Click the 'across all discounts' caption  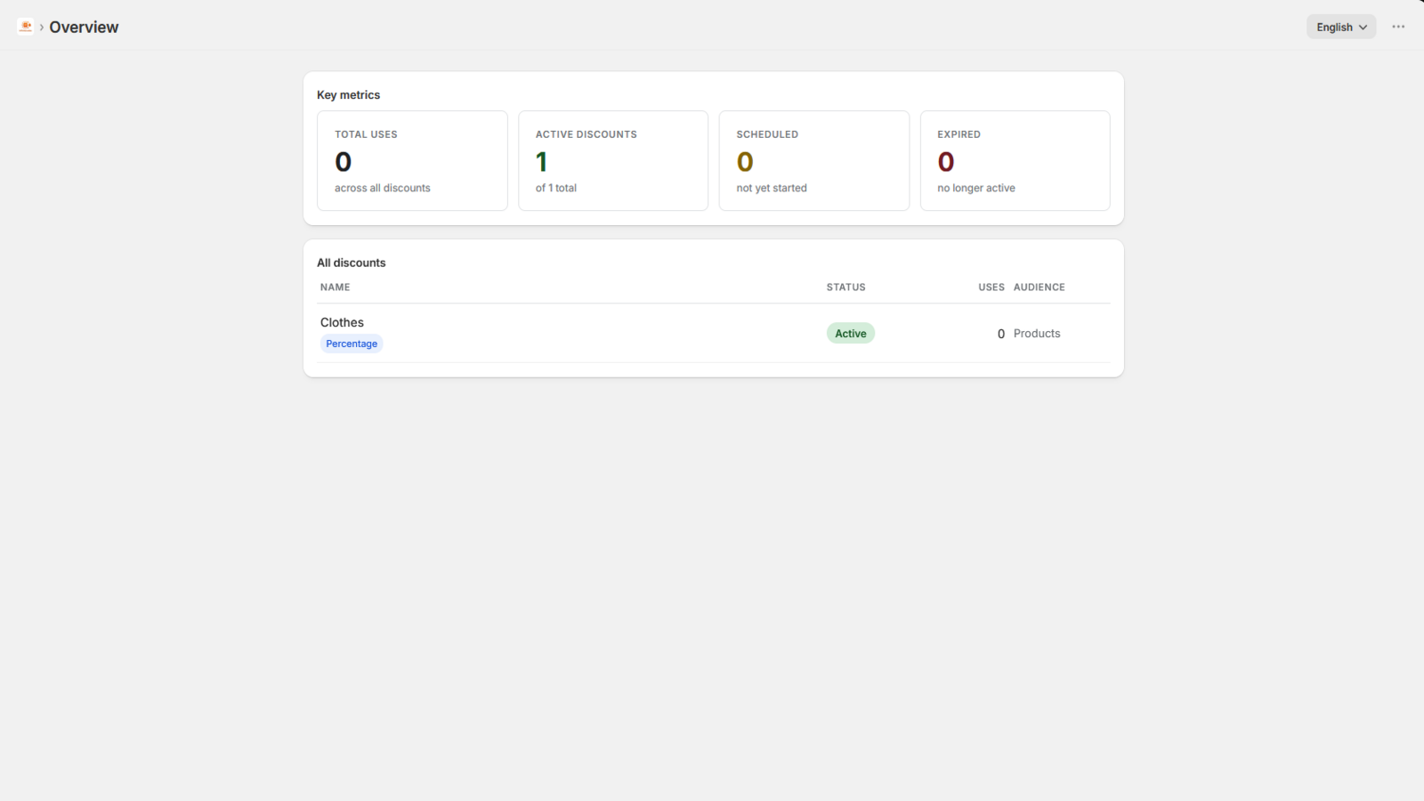[383, 188]
